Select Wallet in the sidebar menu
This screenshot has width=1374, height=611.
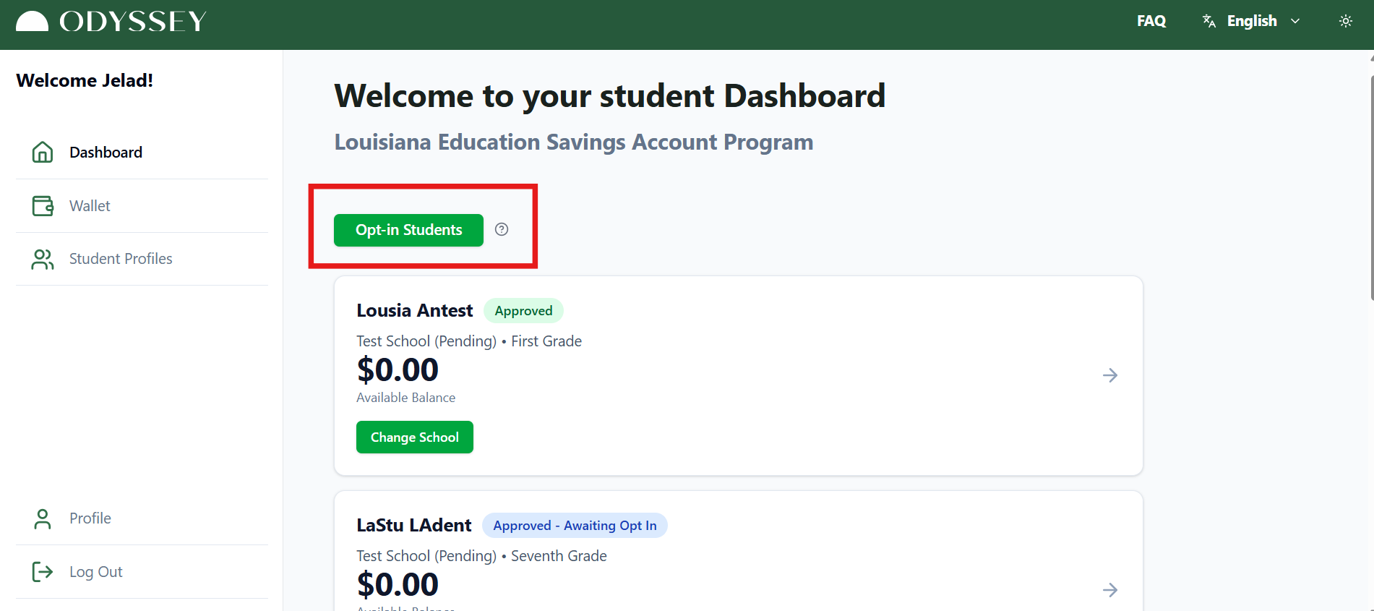click(142, 206)
